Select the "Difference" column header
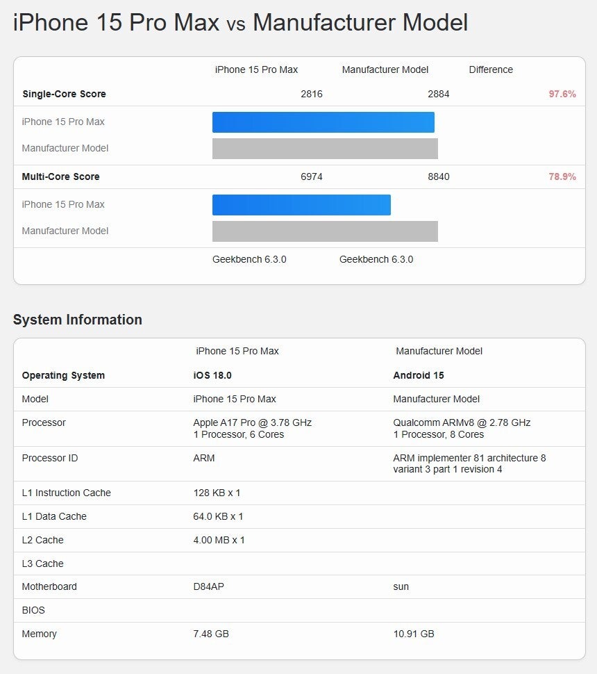 tap(491, 69)
